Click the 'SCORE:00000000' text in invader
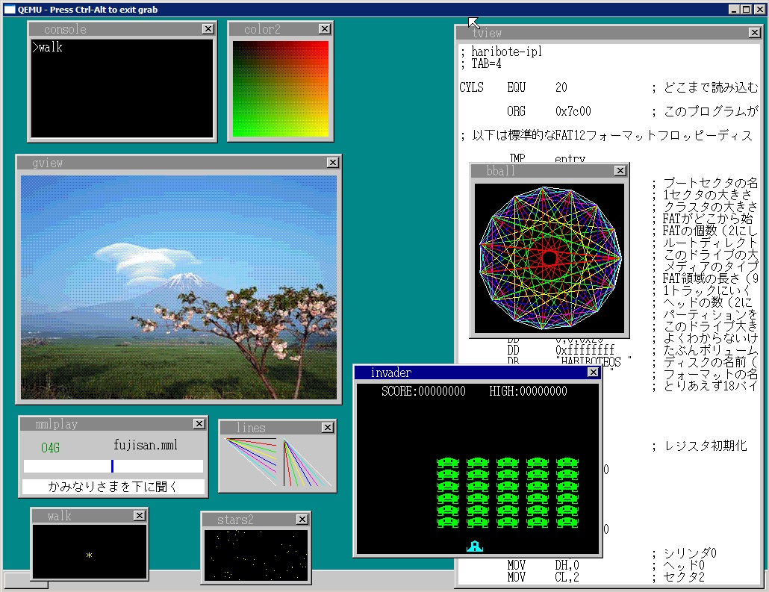Screen dimensions: 769x592 click(x=424, y=391)
